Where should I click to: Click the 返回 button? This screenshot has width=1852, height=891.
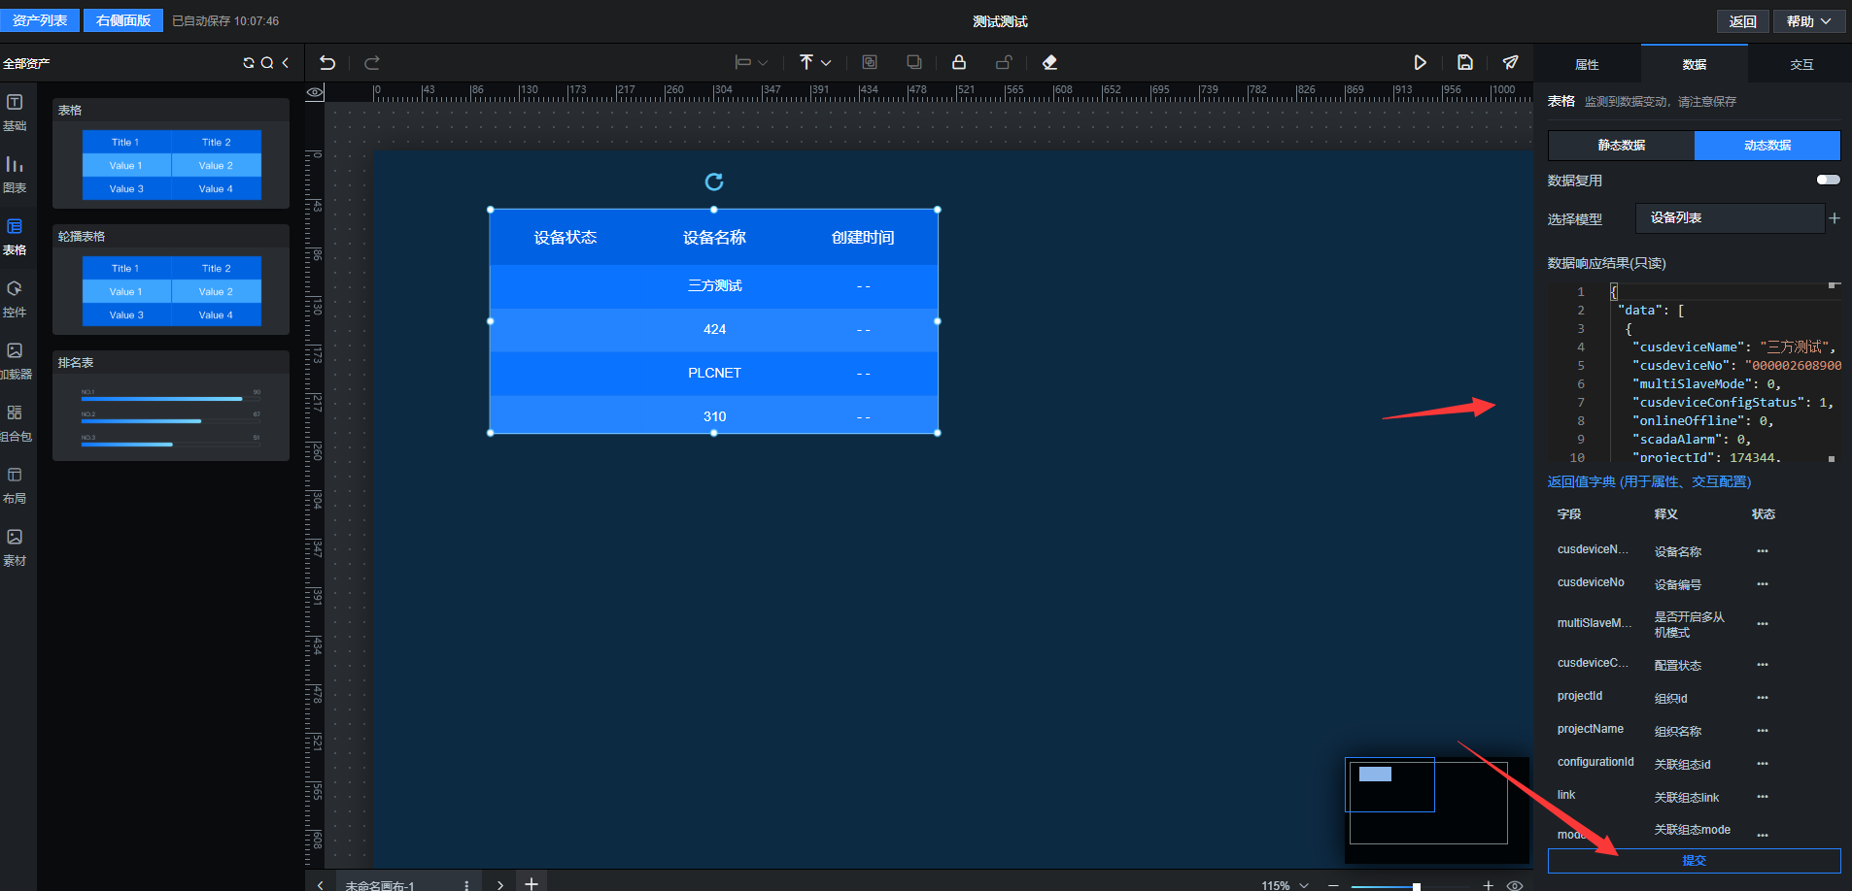pos(1742,21)
